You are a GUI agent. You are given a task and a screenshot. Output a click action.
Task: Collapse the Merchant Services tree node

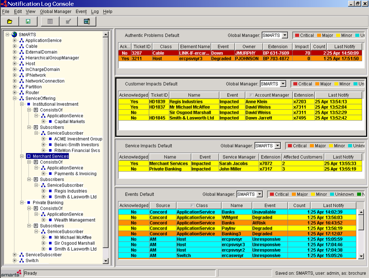point(22,156)
